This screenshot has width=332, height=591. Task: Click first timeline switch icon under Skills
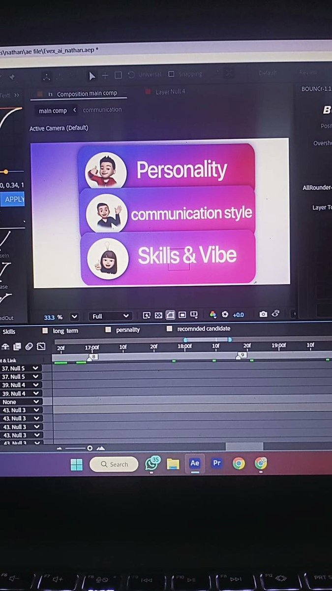tap(5, 347)
